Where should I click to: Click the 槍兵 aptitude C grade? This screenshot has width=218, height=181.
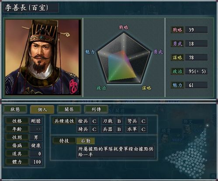(x=94, y=121)
